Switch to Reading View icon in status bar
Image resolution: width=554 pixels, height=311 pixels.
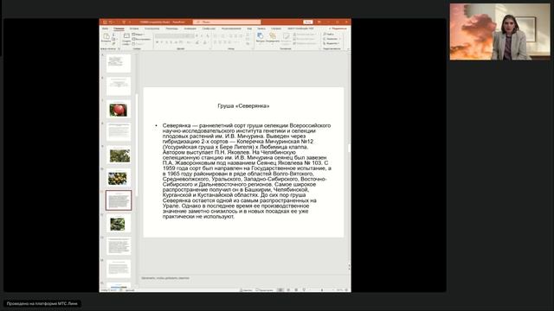click(296, 290)
